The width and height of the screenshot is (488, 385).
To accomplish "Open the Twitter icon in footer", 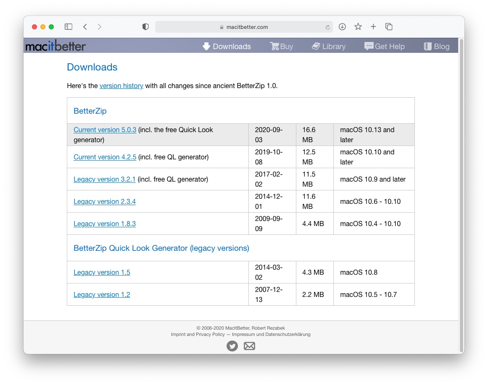I will 232,346.
